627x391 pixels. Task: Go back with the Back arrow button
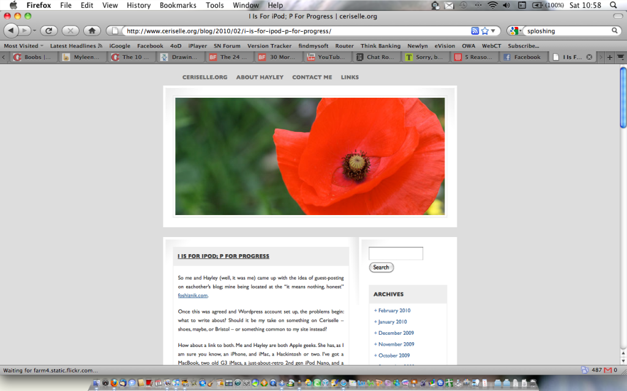pos(11,31)
